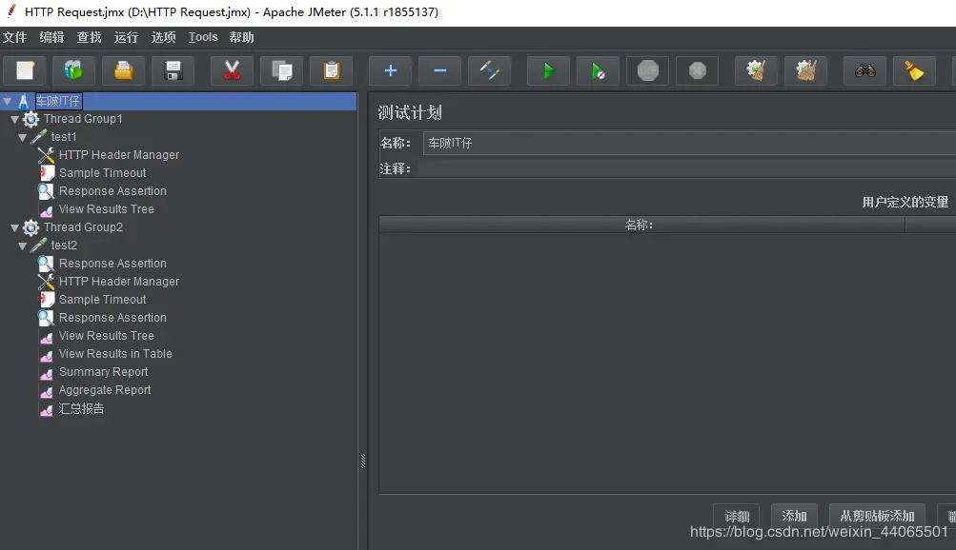The height and width of the screenshot is (550, 956).
Task: Select Response Assertion under test1
Action: click(112, 191)
